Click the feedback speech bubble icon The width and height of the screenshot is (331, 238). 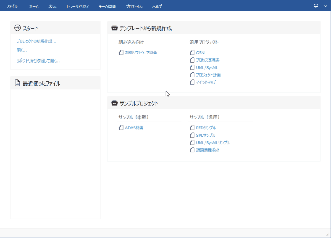point(316,6)
